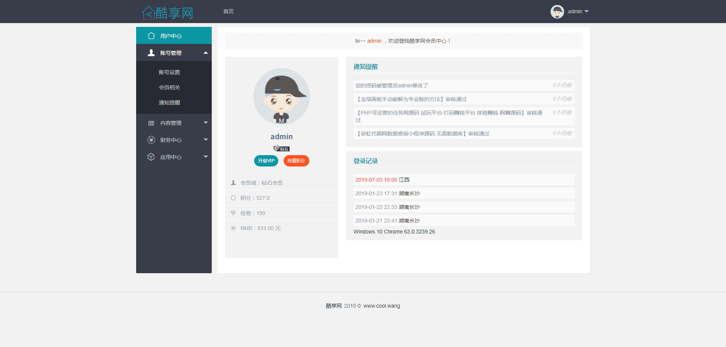Select the person icon next to 账号管理
Viewport: 726px width, 347px height.
[x=150, y=52]
